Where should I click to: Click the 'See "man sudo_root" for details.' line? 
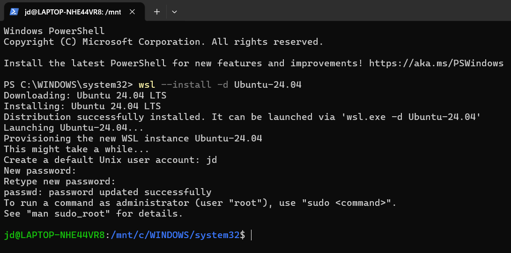point(94,214)
